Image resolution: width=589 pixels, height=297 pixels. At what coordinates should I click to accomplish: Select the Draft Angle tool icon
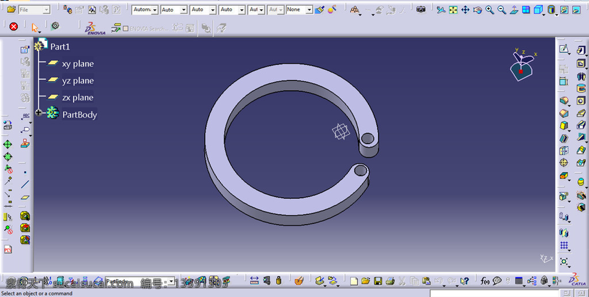point(564,126)
